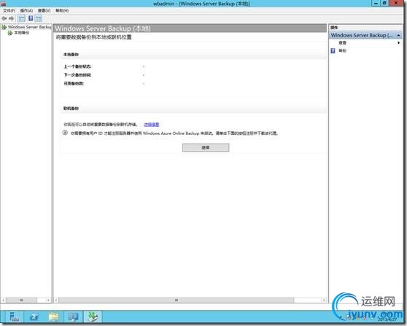407x326 pixels.
Task: Click the info icon beside the Azure Online Backup notice
Action: coord(65,133)
